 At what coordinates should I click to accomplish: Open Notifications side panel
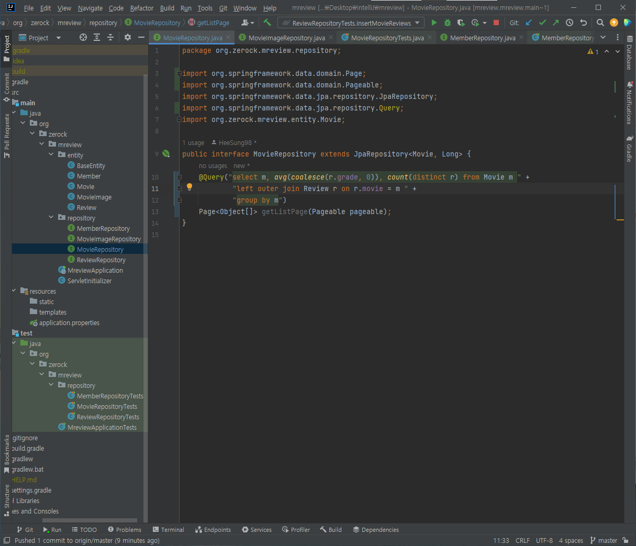[x=629, y=103]
